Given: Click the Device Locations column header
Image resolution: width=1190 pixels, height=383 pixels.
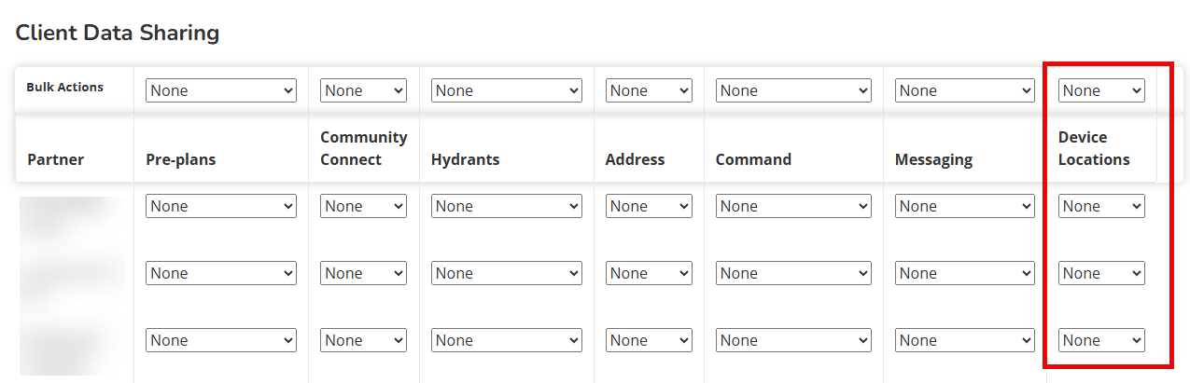Looking at the screenshot, I should point(1094,148).
